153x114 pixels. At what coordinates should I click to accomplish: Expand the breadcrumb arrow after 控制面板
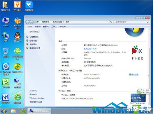tap(51, 22)
